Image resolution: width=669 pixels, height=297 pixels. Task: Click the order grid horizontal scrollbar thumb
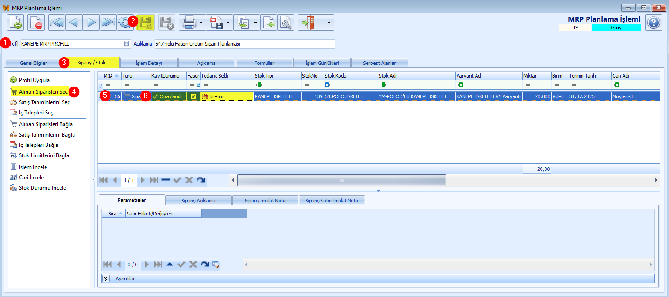coord(342,180)
